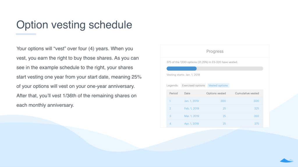The image size is (298, 167).
Task: Open the Jan. 1, 2019 date entry
Action: [x=191, y=101]
